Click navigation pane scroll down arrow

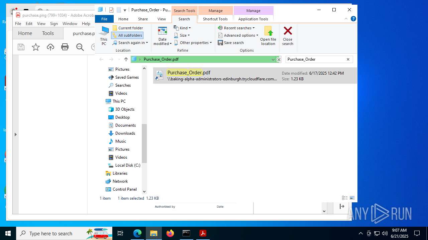pos(144,191)
